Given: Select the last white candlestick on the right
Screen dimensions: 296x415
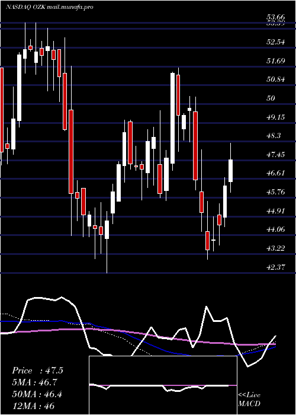Looking at the screenshot, I should point(230,168).
